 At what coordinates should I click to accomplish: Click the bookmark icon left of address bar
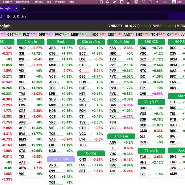click(1, 16)
